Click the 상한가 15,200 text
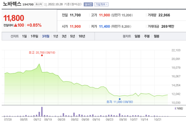Screen dimensions: 186x125 [x=122, y=15]
